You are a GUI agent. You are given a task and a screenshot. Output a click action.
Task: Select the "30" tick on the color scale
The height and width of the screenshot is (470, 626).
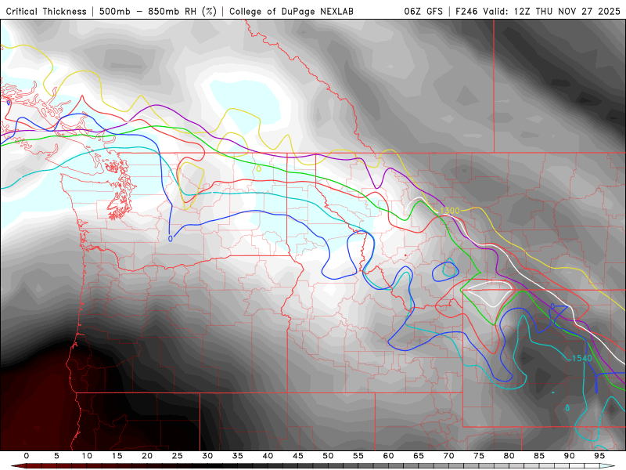tap(207, 456)
